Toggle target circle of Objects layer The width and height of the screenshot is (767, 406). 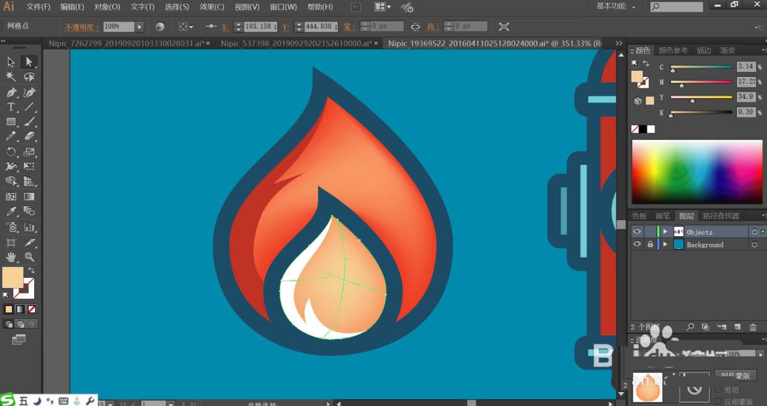point(755,232)
